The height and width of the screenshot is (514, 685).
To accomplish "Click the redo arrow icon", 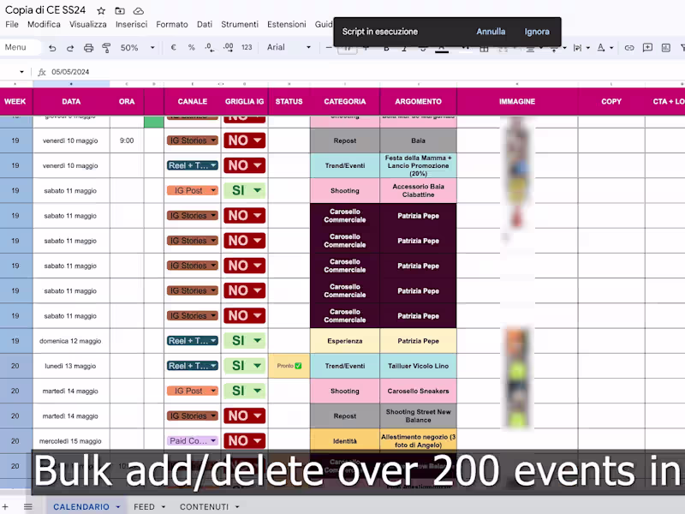I will [70, 48].
